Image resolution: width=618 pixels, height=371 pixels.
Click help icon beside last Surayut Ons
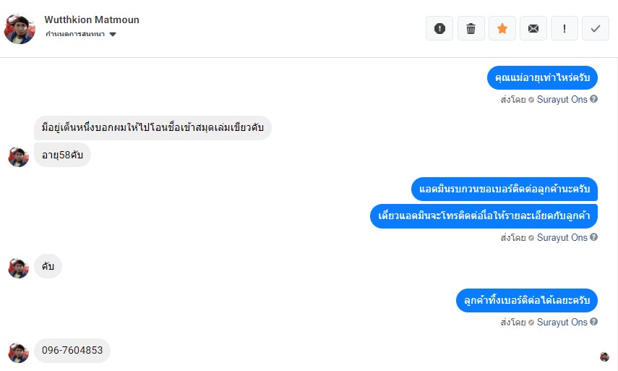pos(594,322)
